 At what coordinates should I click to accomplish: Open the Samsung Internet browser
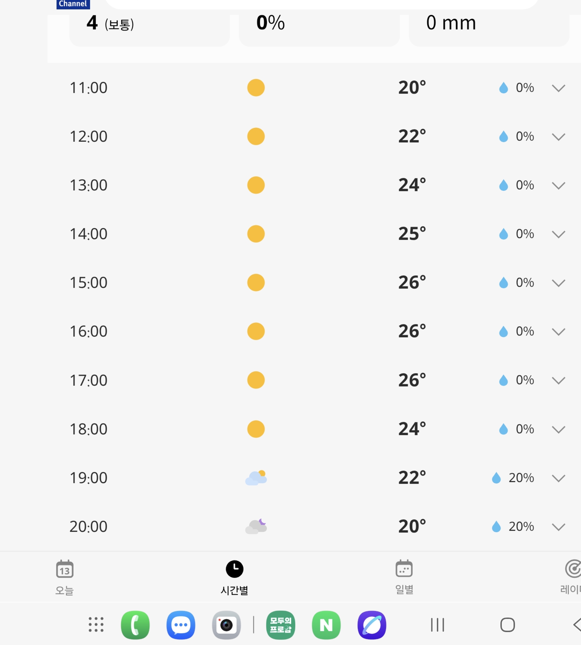[372, 625]
